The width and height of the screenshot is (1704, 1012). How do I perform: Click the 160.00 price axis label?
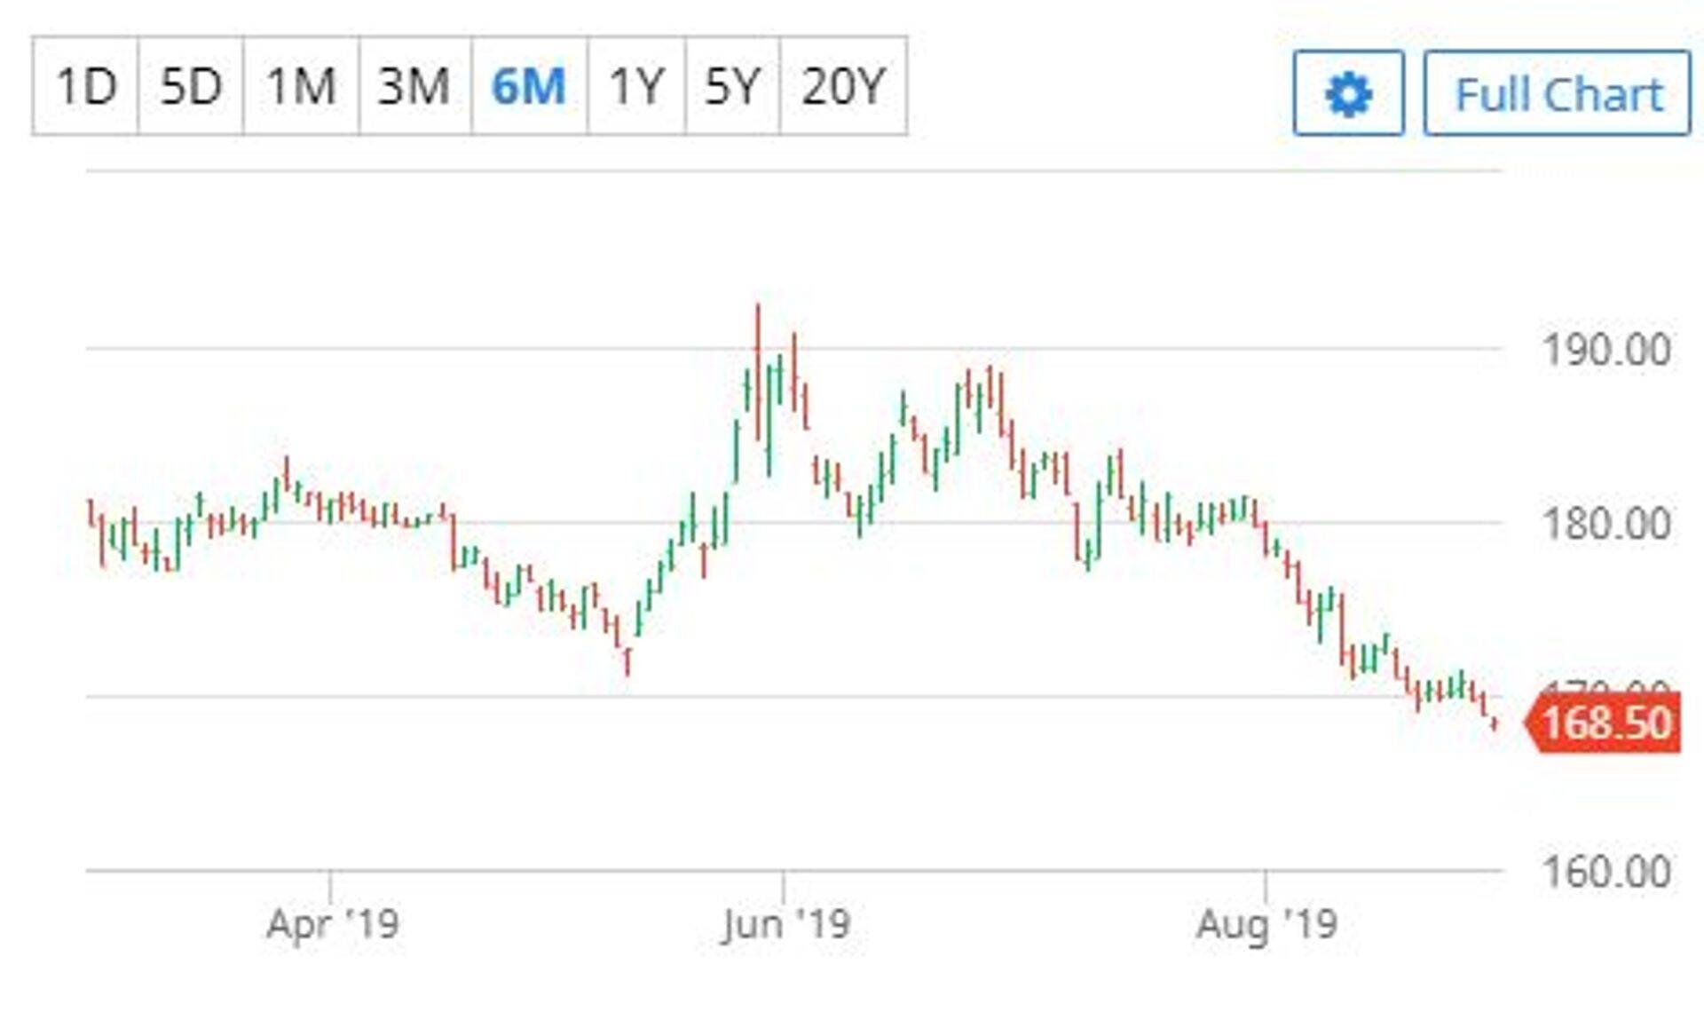1606,872
